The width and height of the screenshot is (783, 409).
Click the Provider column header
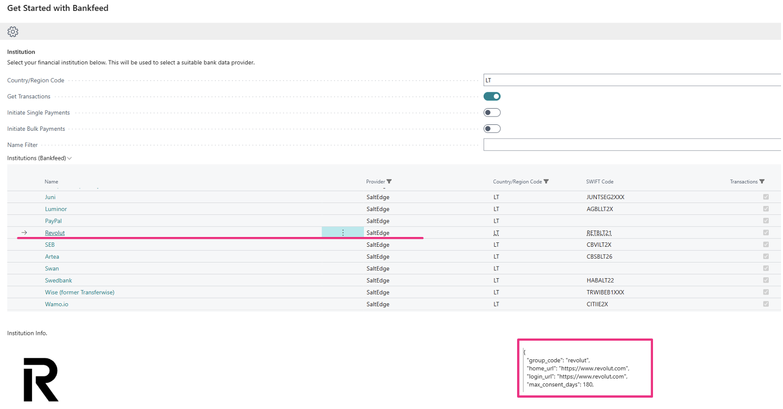tap(375, 182)
